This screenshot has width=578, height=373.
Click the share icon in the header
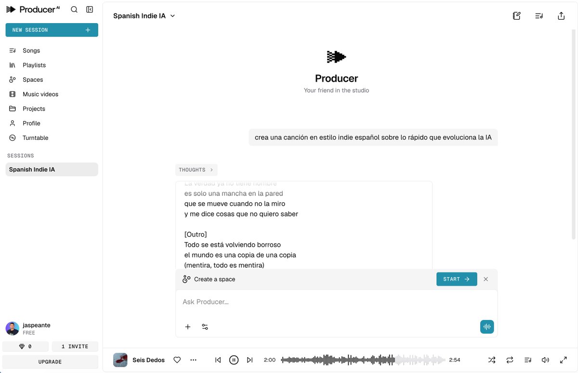click(x=561, y=16)
